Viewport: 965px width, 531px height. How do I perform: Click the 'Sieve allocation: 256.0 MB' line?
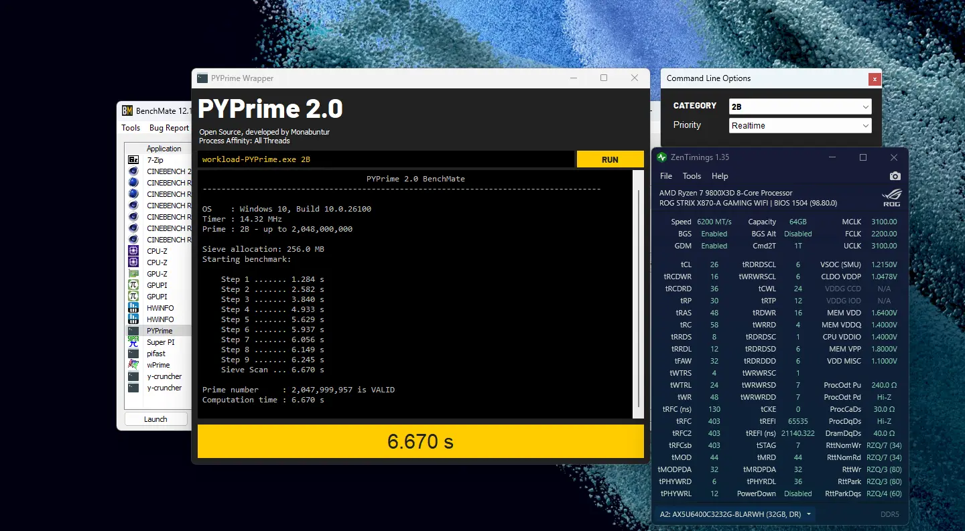point(263,249)
